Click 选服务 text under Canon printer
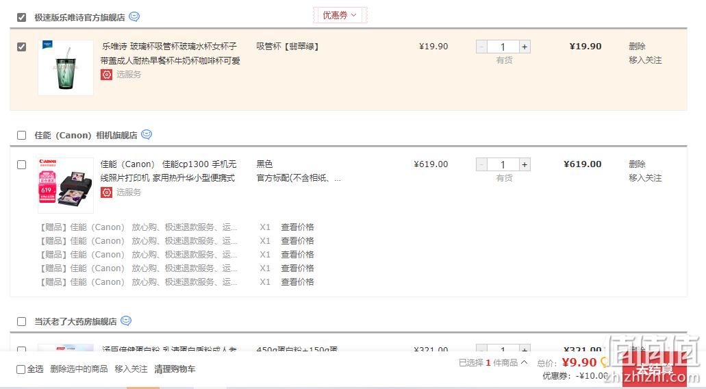706x389 pixels. coord(129,192)
